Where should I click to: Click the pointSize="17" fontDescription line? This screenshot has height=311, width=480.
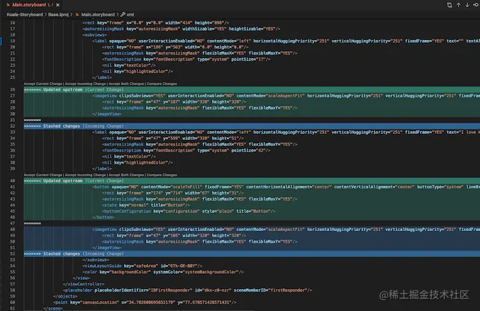coord(187,59)
